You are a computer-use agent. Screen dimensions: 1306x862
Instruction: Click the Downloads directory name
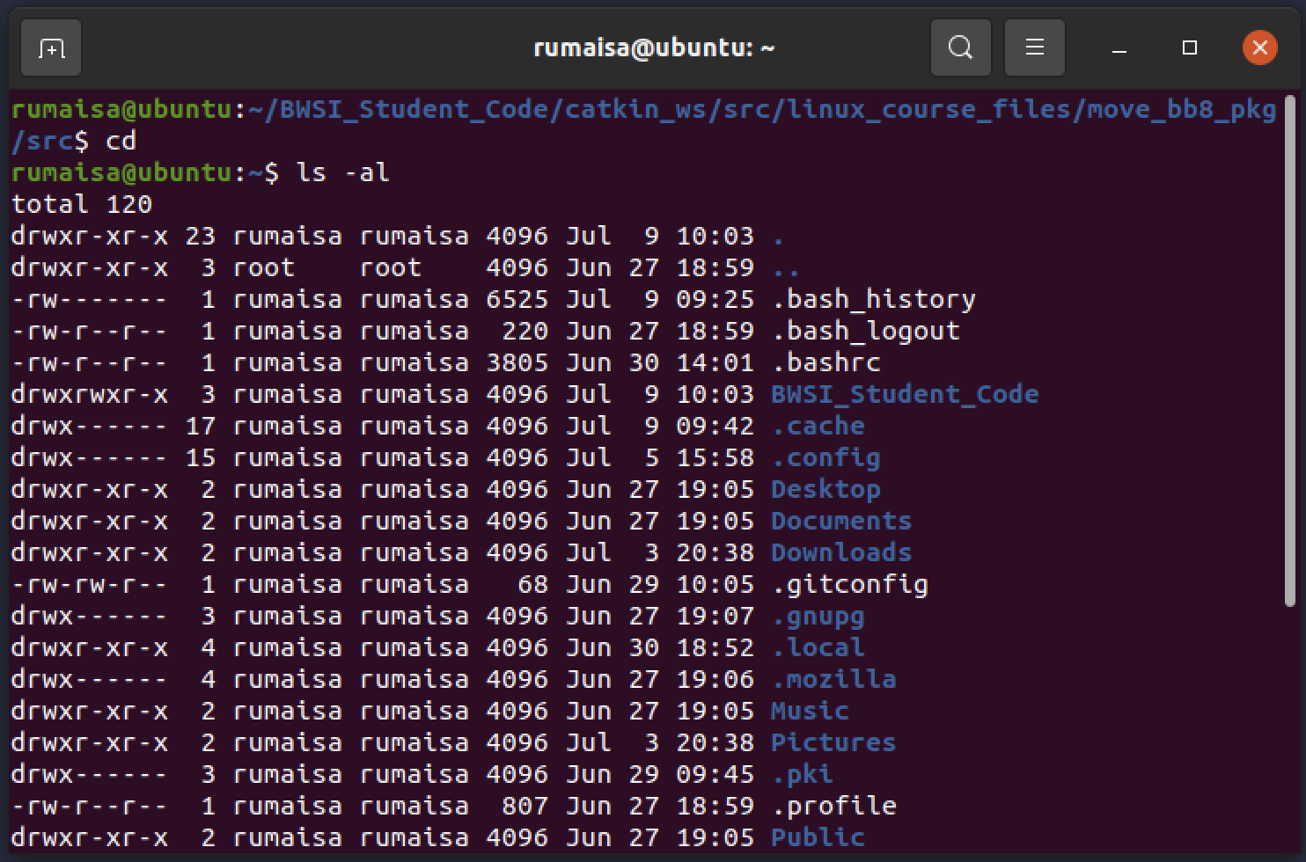click(x=841, y=552)
